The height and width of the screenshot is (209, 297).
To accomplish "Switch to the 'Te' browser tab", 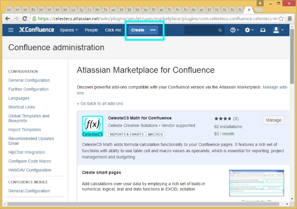I will click(x=105, y=10).
